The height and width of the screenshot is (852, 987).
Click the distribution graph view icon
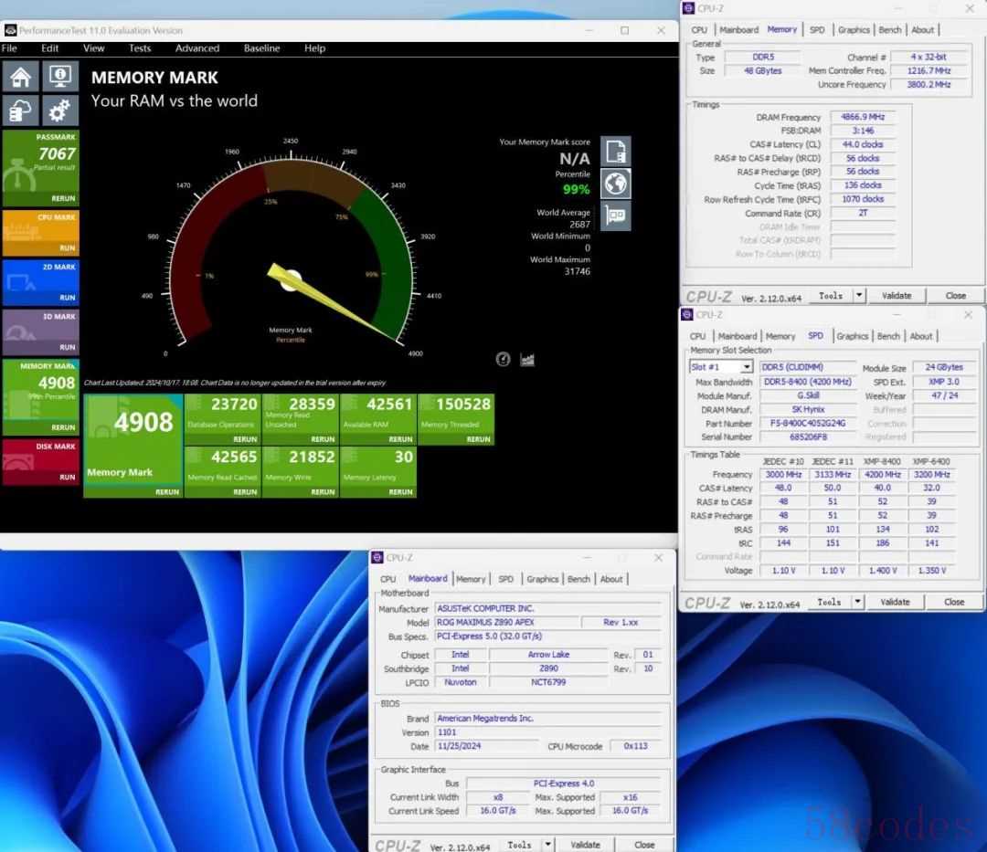[x=527, y=359]
